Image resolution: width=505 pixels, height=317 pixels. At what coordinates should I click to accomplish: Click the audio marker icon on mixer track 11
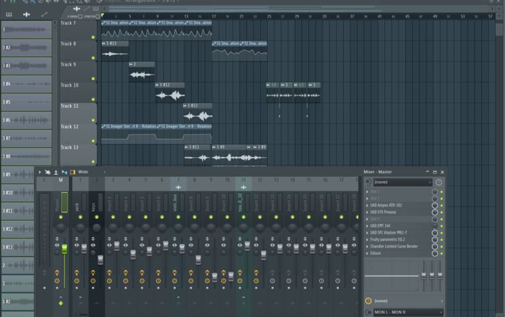point(243,188)
